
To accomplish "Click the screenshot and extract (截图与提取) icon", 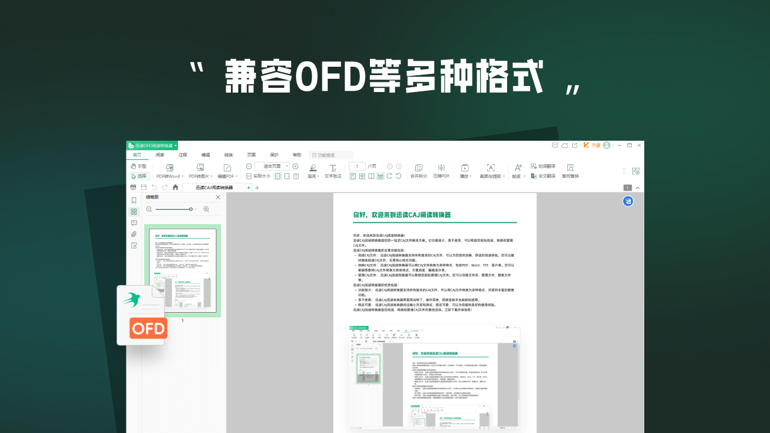I will tap(491, 168).
